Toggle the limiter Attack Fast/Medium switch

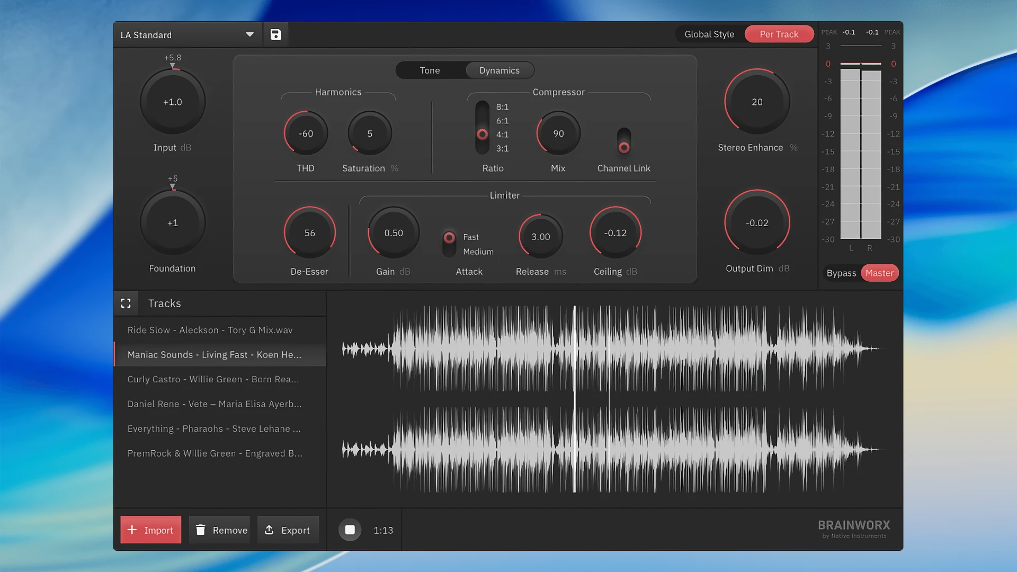449,244
